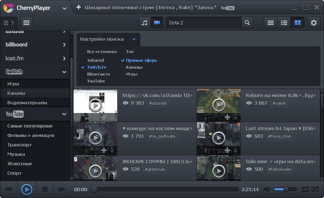Click the #girlstorule tag

point(155,169)
